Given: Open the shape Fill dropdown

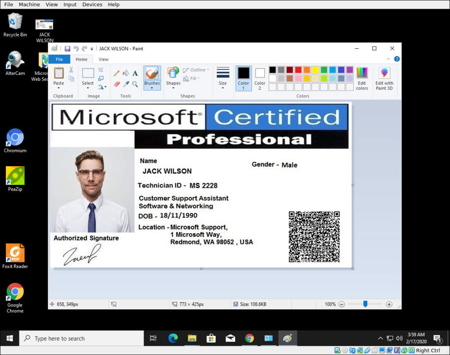Looking at the screenshot, I should click(191, 78).
